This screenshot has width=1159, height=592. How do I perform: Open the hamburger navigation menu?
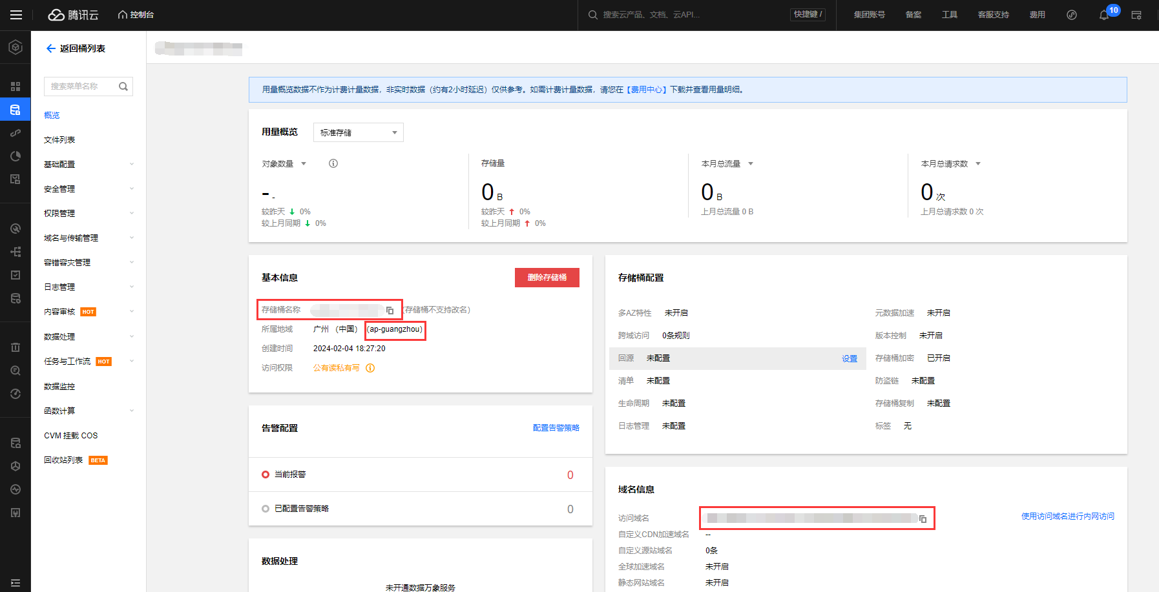point(16,15)
